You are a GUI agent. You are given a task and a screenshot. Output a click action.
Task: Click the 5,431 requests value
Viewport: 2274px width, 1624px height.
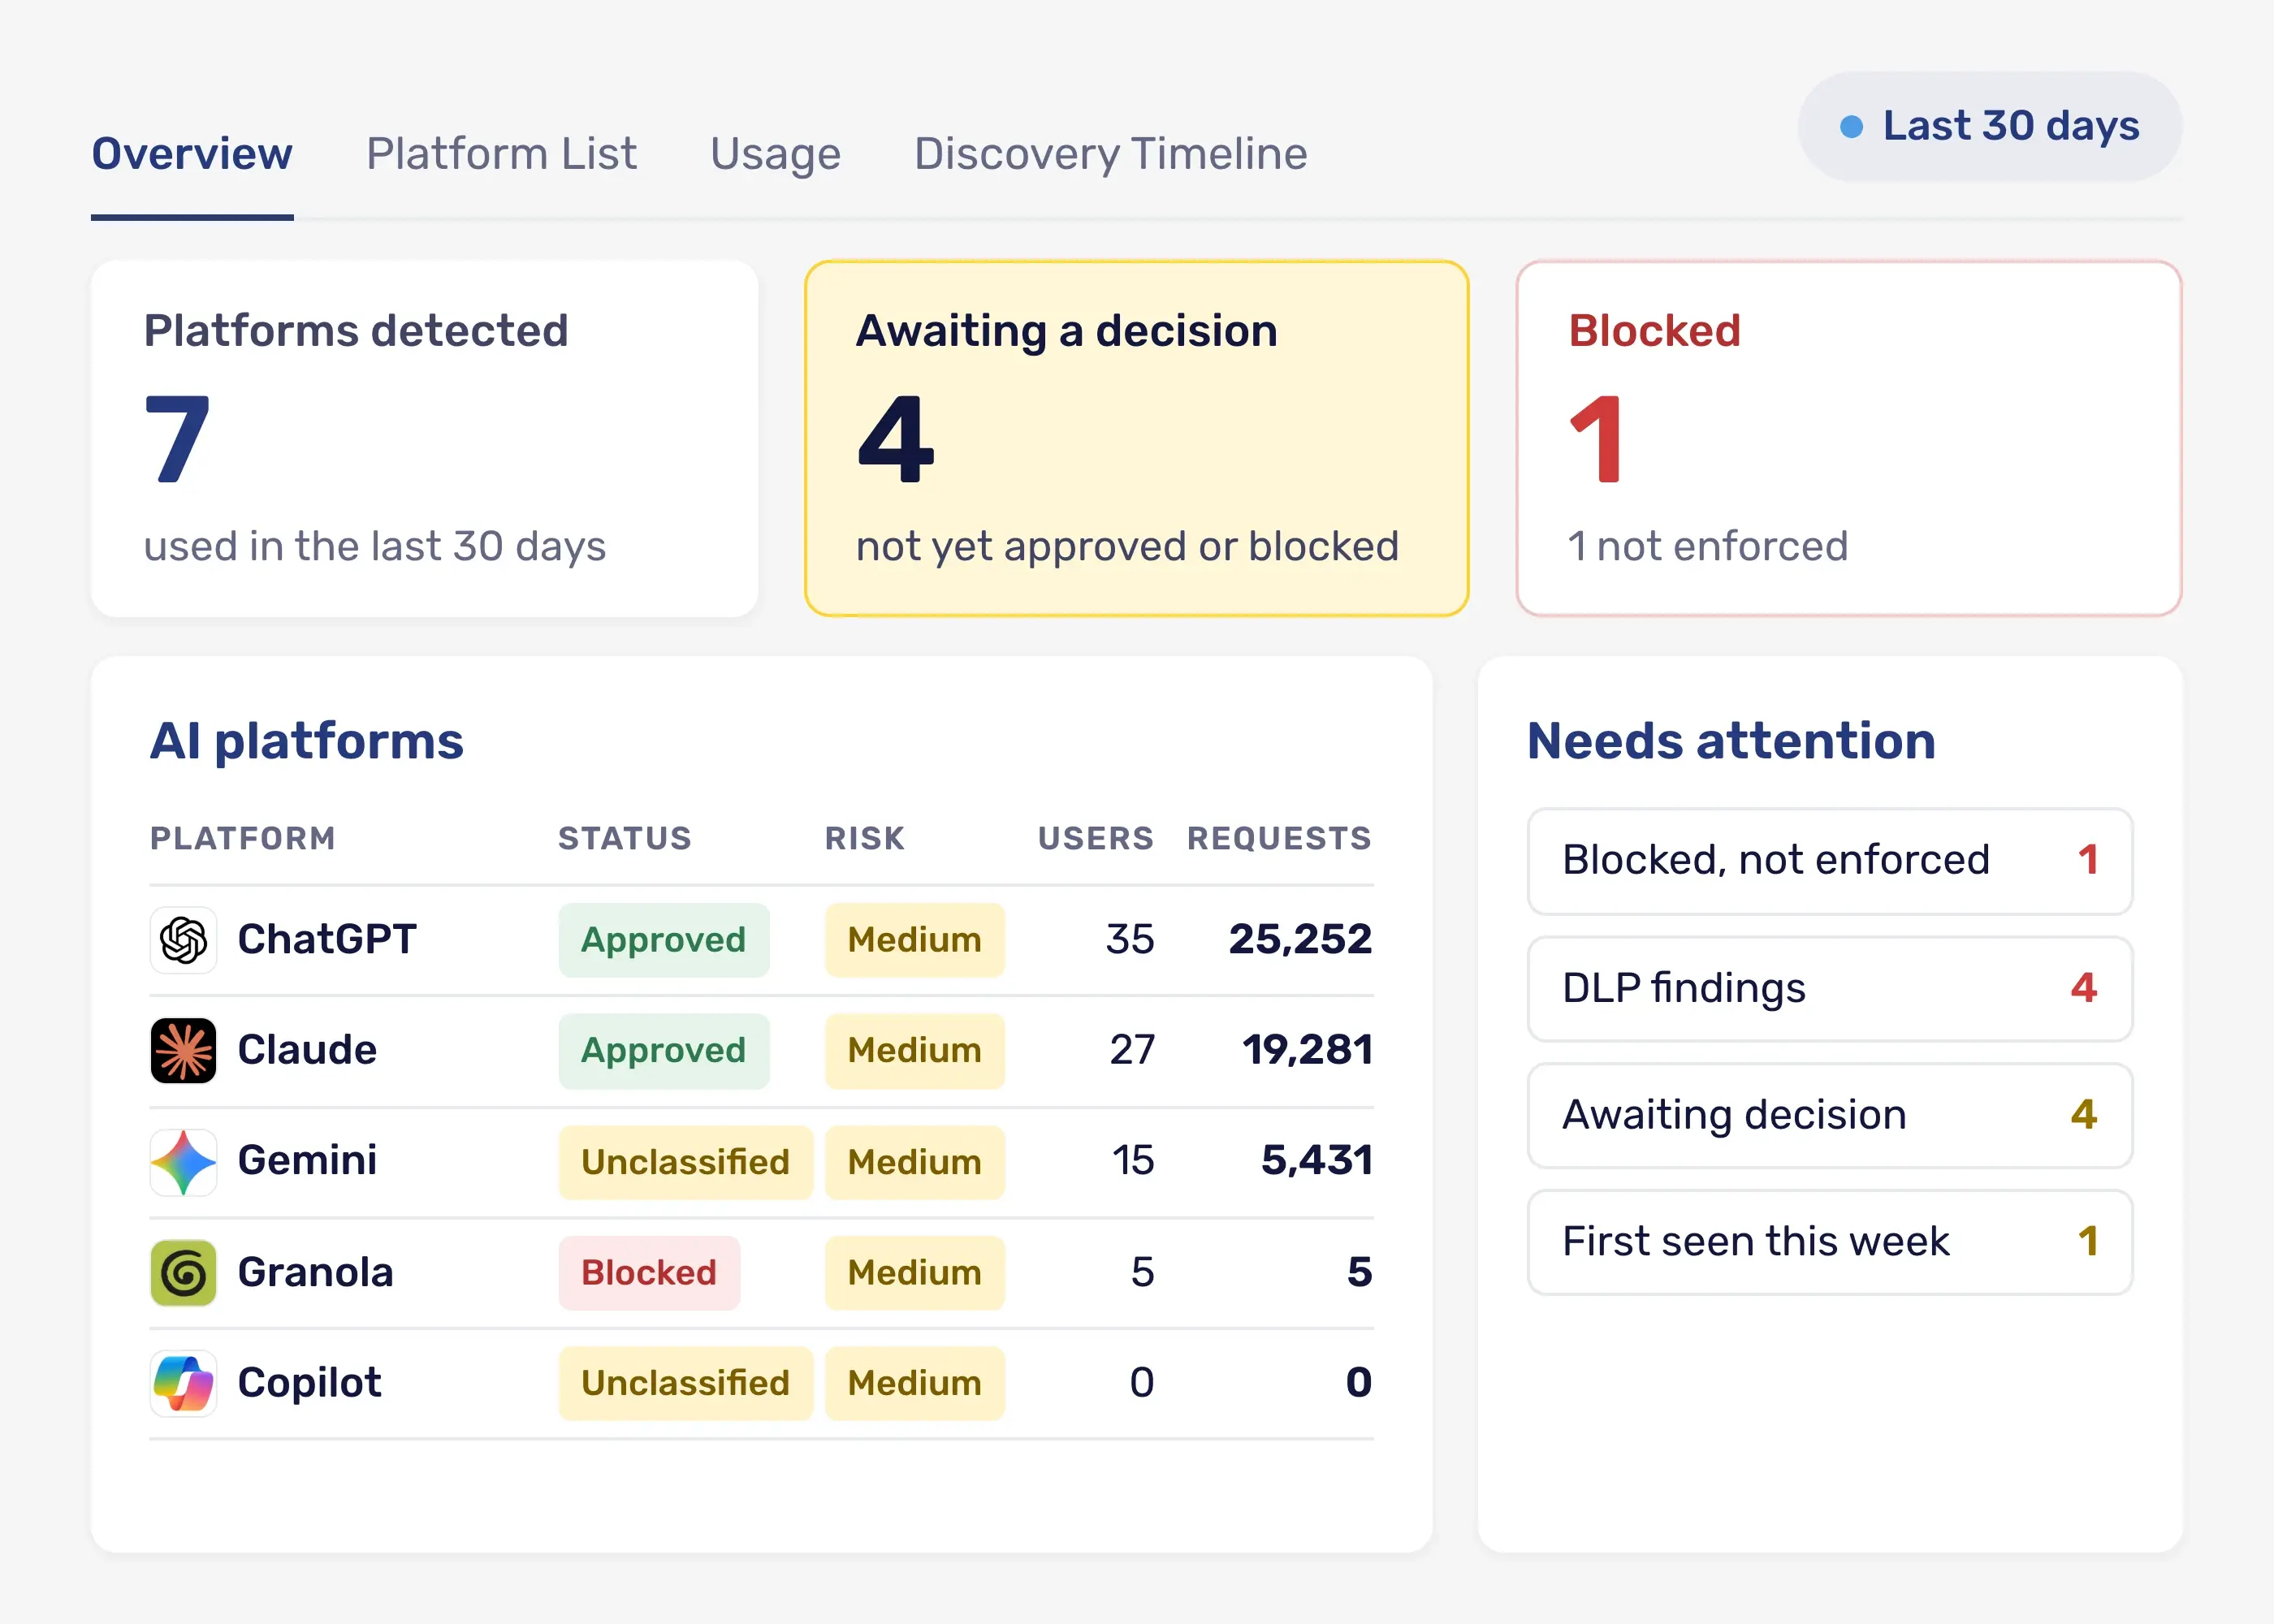[1316, 1161]
